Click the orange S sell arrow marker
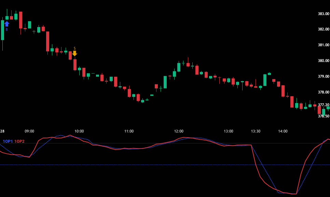Screen dimensions: 330x197 [74, 53]
